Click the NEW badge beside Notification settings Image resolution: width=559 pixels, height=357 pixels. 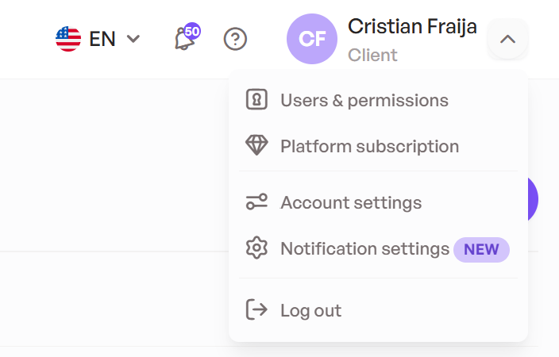pos(481,249)
